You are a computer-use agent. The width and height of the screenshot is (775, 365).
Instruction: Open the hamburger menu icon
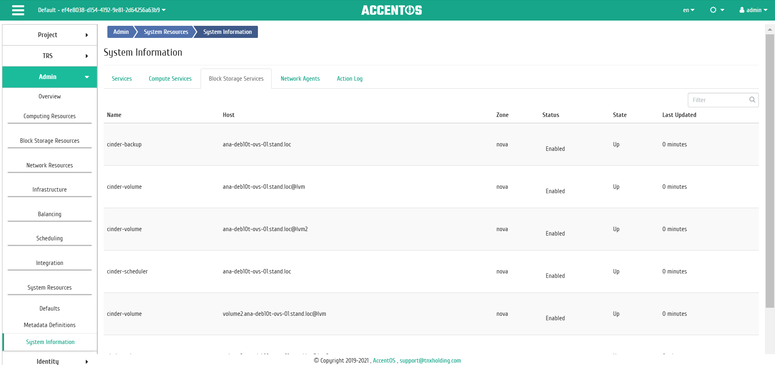(18, 10)
